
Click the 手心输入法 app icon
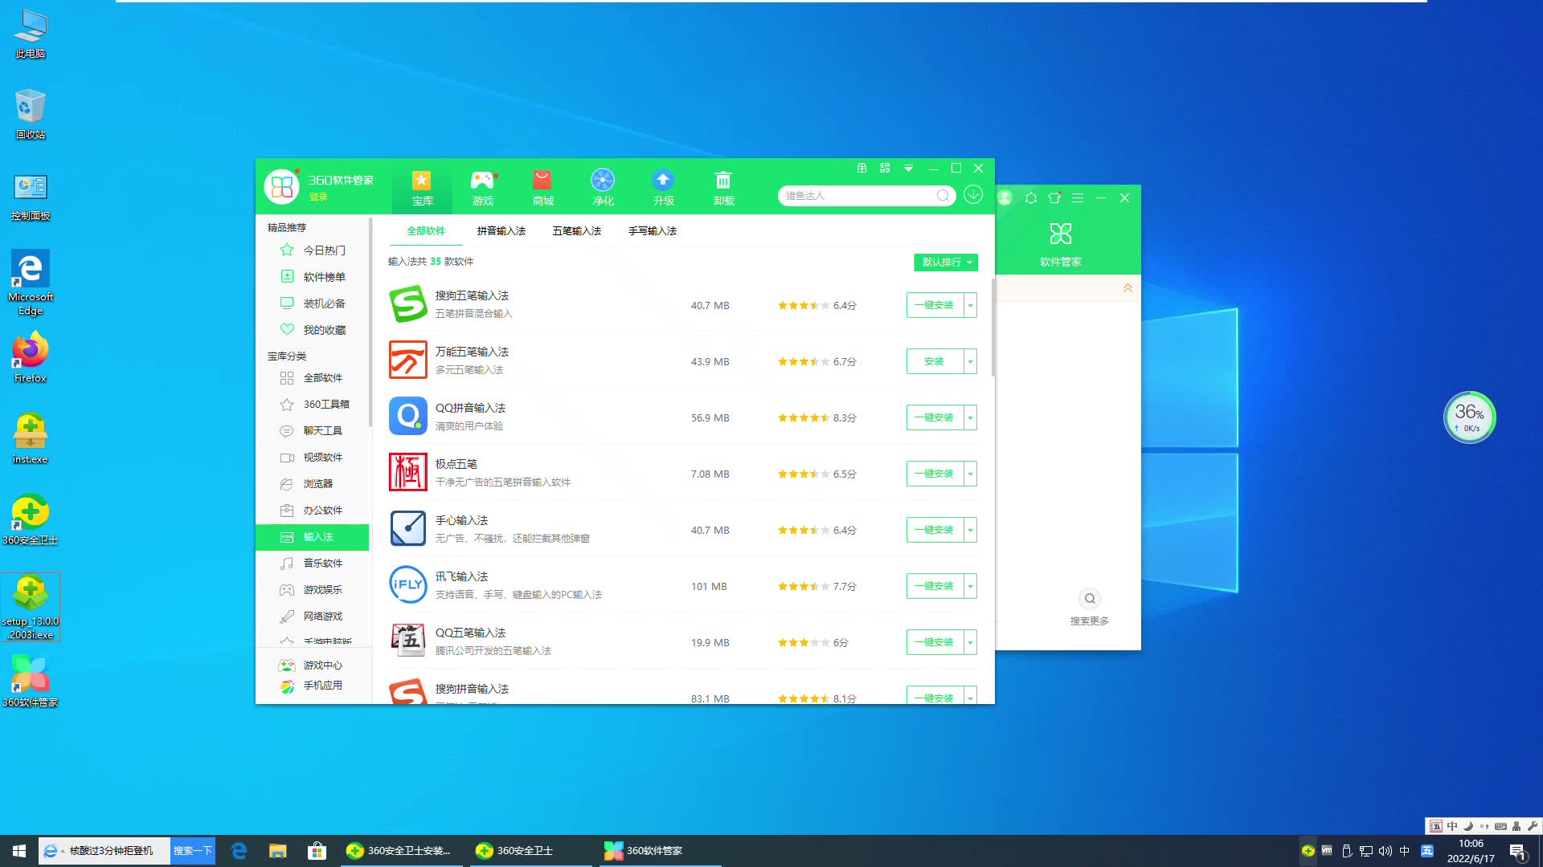[407, 529]
